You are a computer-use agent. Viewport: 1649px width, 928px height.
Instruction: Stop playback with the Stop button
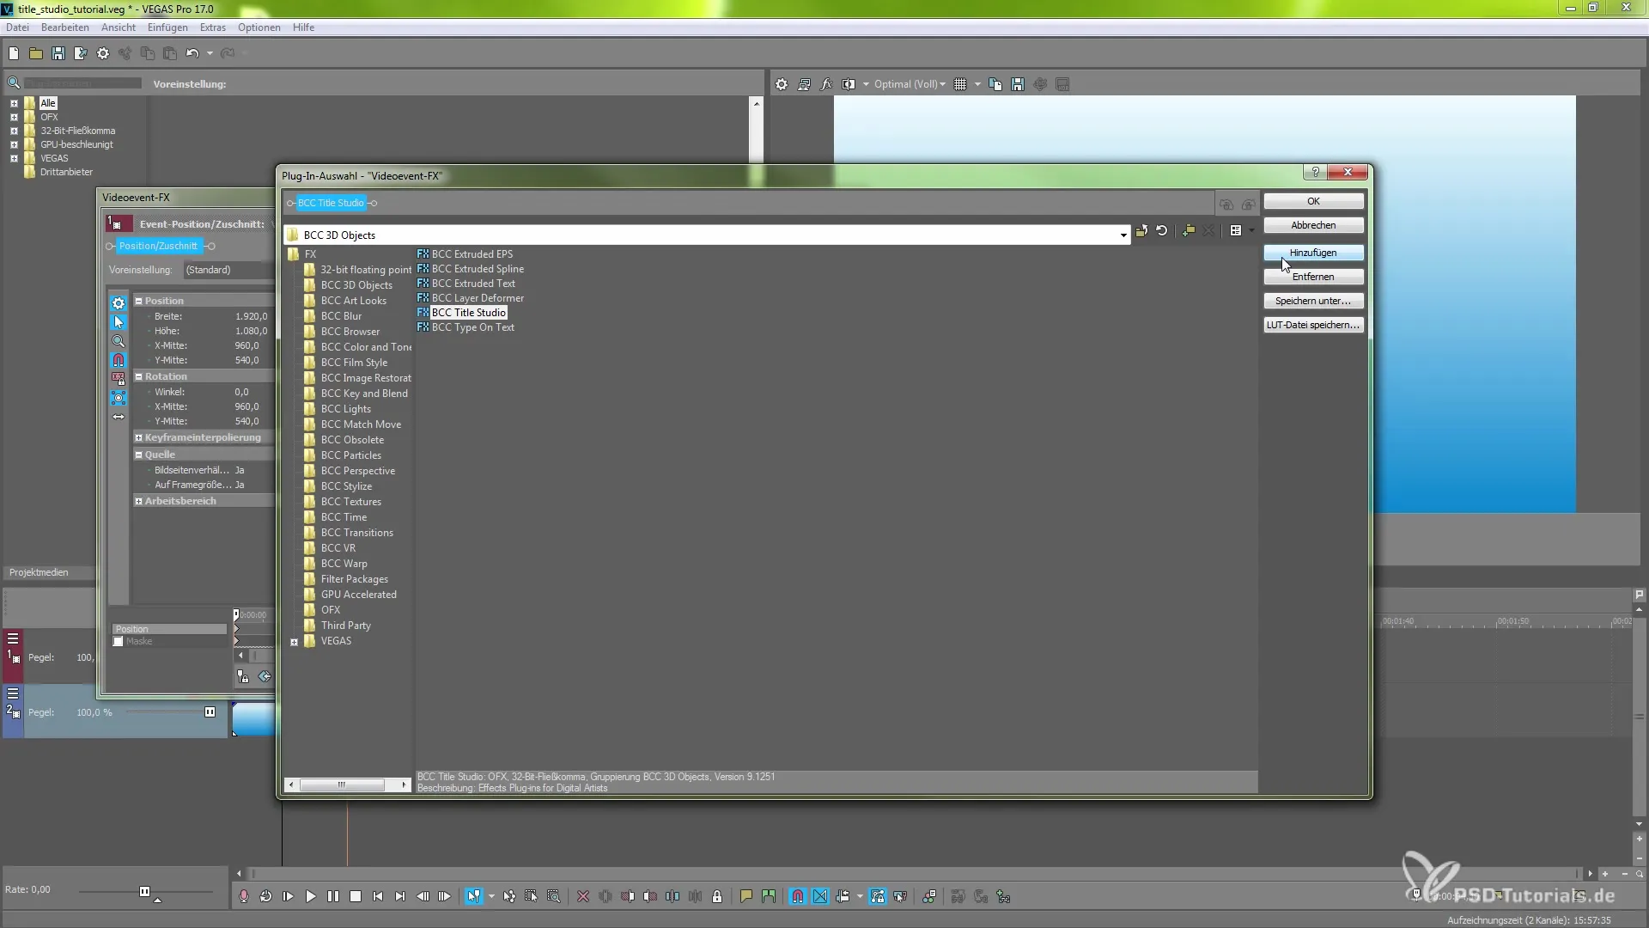356,896
